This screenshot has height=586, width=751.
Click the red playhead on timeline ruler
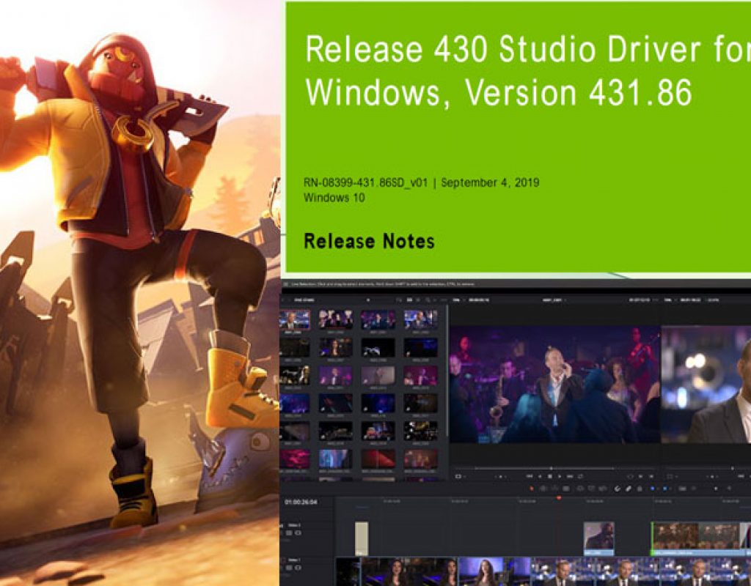tap(558, 498)
